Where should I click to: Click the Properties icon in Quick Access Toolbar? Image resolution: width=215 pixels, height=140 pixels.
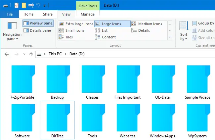(x=17, y=5)
